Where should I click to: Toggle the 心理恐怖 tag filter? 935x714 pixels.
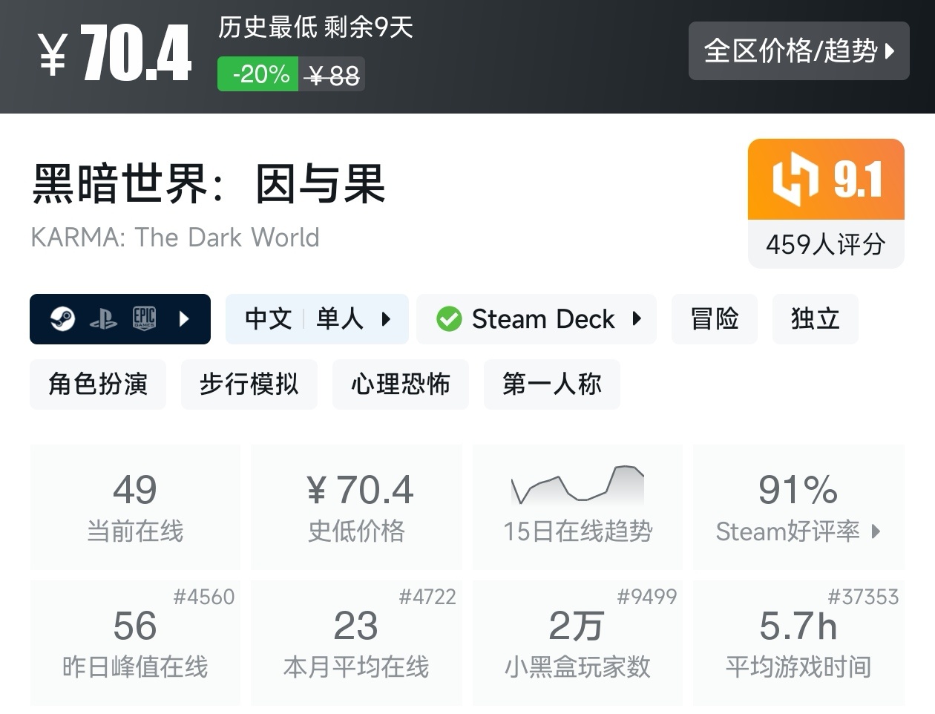click(x=400, y=384)
